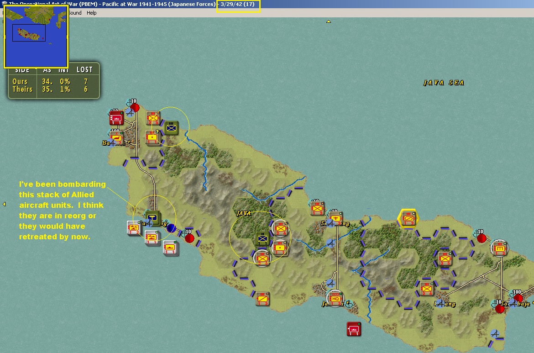Select the middle white carrier air unit 1-1

(x=152, y=237)
